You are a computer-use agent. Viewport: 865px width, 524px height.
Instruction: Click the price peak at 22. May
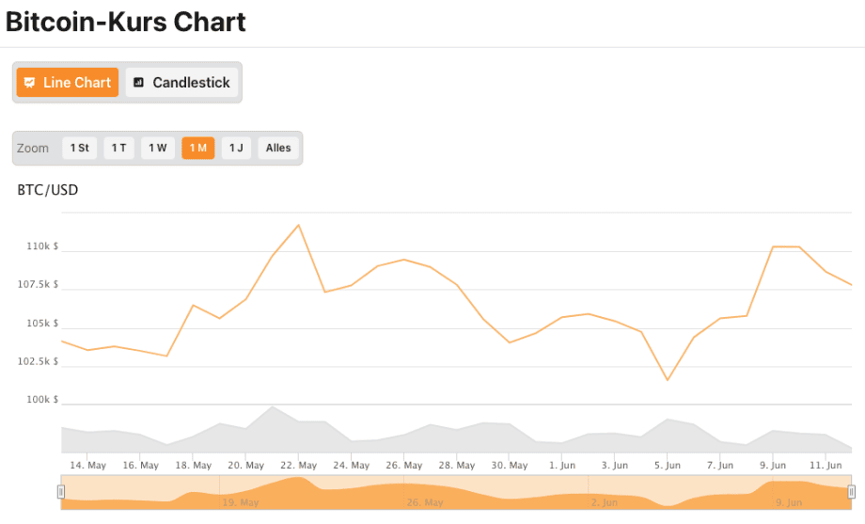(299, 225)
